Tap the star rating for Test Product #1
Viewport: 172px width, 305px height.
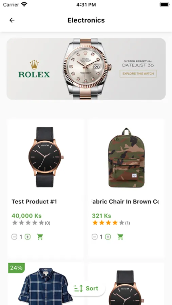click(x=28, y=223)
